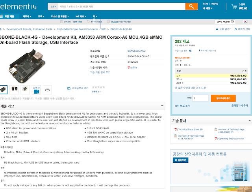The width and height of the screenshot is (252, 192).
Task: Click the Operating Instructions EN PDF icon
Action: coord(216,139)
